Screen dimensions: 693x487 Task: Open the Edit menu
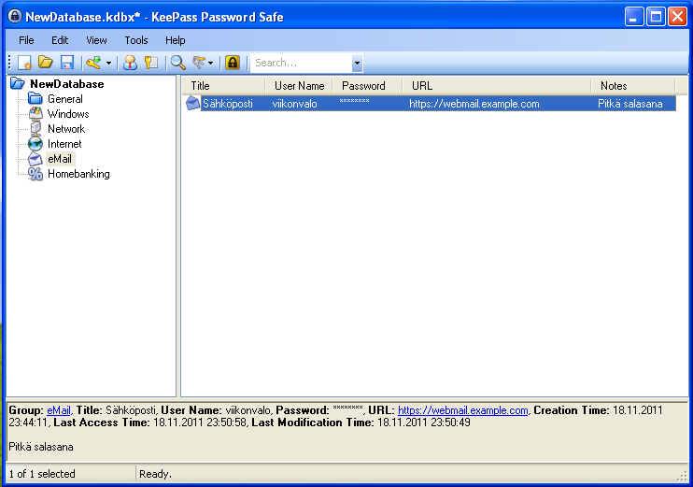60,40
